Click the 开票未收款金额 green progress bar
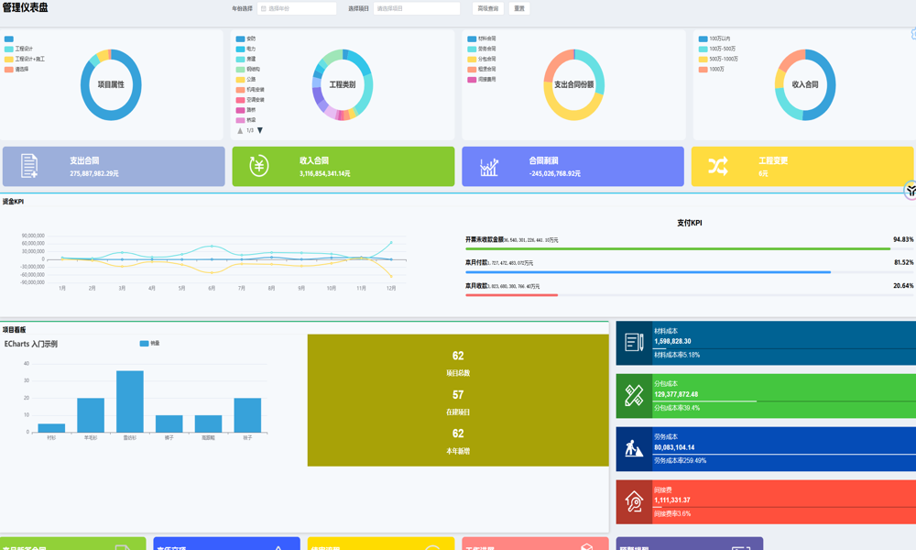The image size is (916, 550). click(678, 248)
